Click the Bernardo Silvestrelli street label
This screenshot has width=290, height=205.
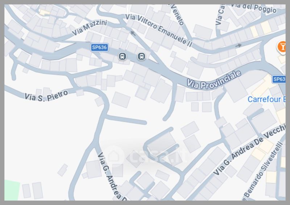point(263,171)
